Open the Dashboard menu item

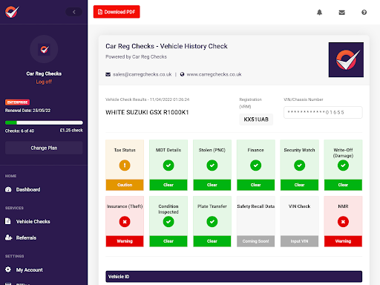[28, 189]
